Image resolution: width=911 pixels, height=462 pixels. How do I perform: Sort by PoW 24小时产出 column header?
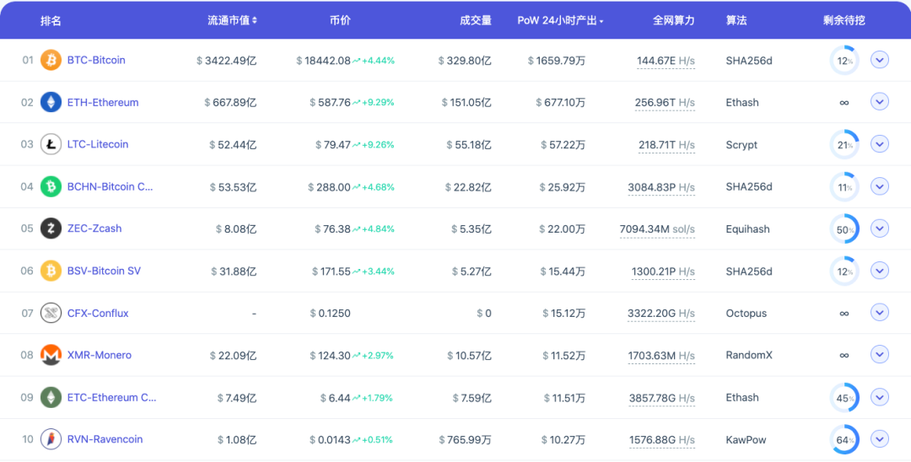coord(560,20)
